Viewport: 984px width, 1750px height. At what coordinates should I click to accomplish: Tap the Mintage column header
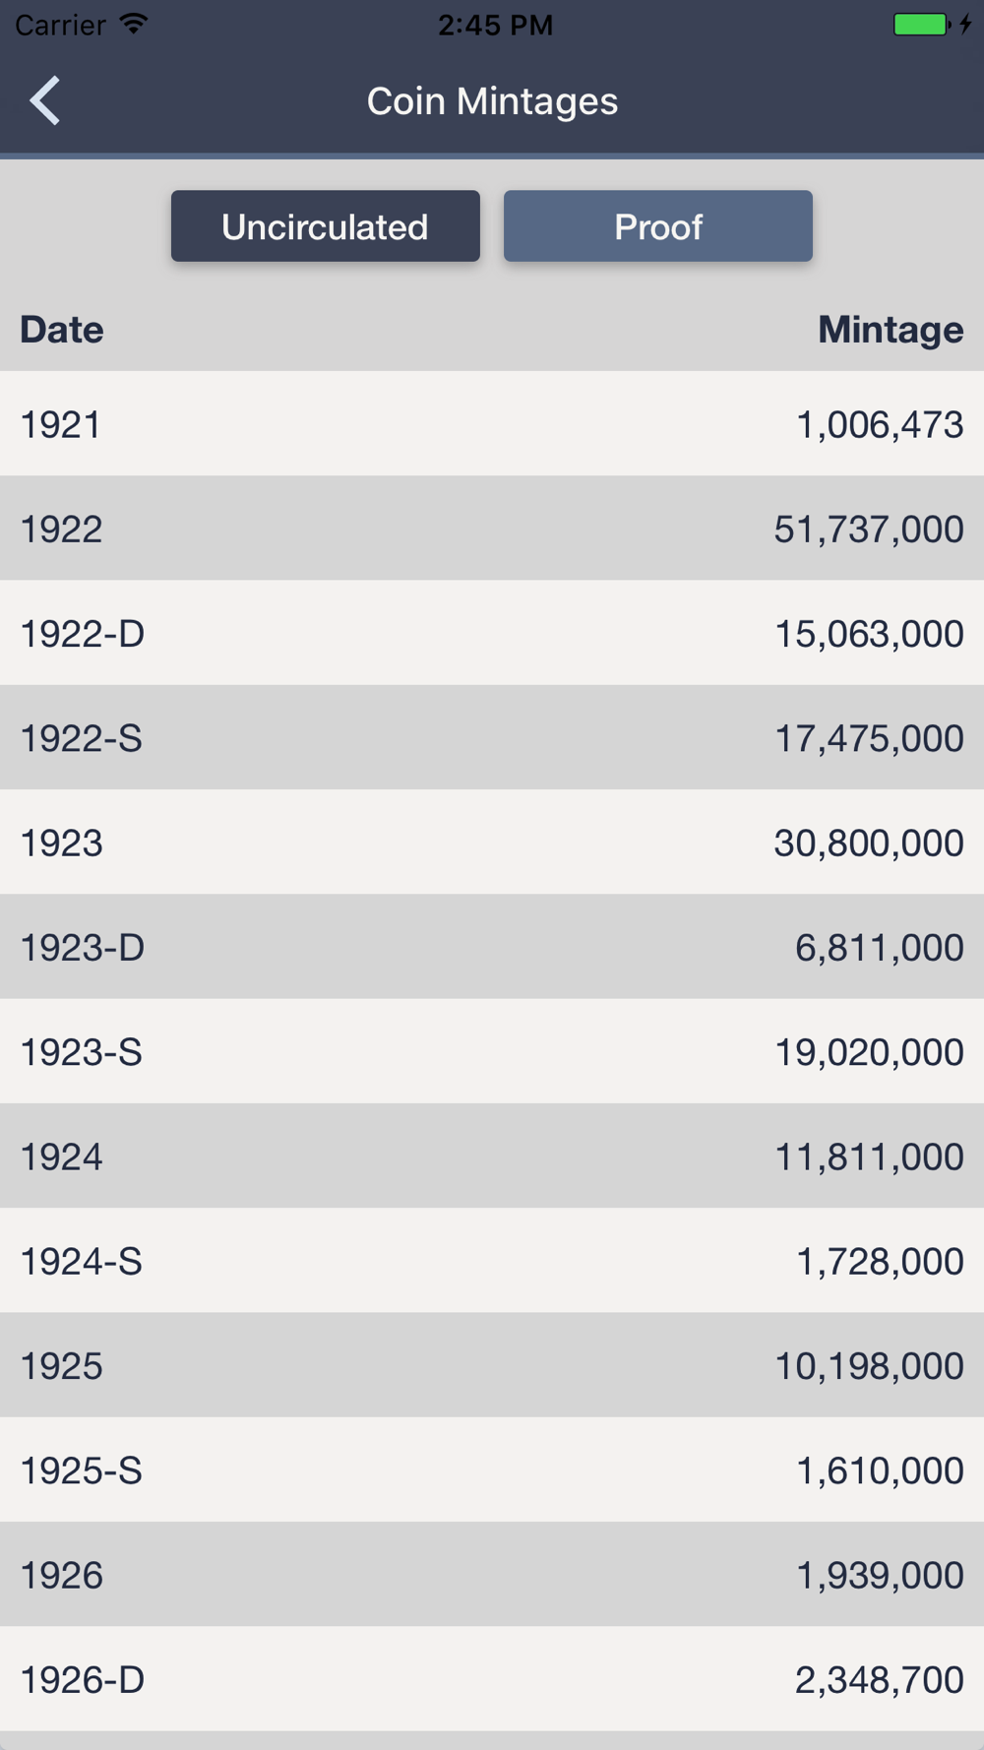pos(891,330)
